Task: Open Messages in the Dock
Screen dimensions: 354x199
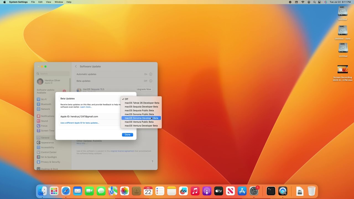Action: click(x=101, y=191)
